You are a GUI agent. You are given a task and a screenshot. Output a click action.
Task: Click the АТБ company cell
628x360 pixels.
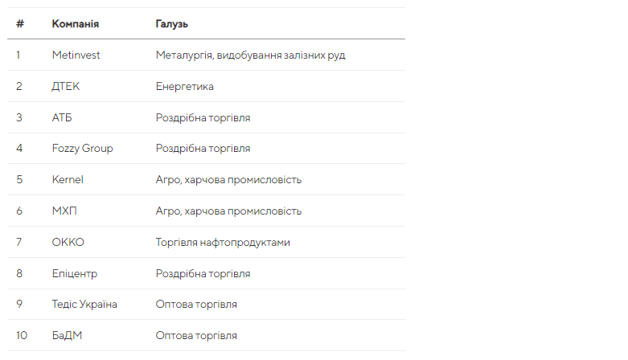tap(62, 117)
